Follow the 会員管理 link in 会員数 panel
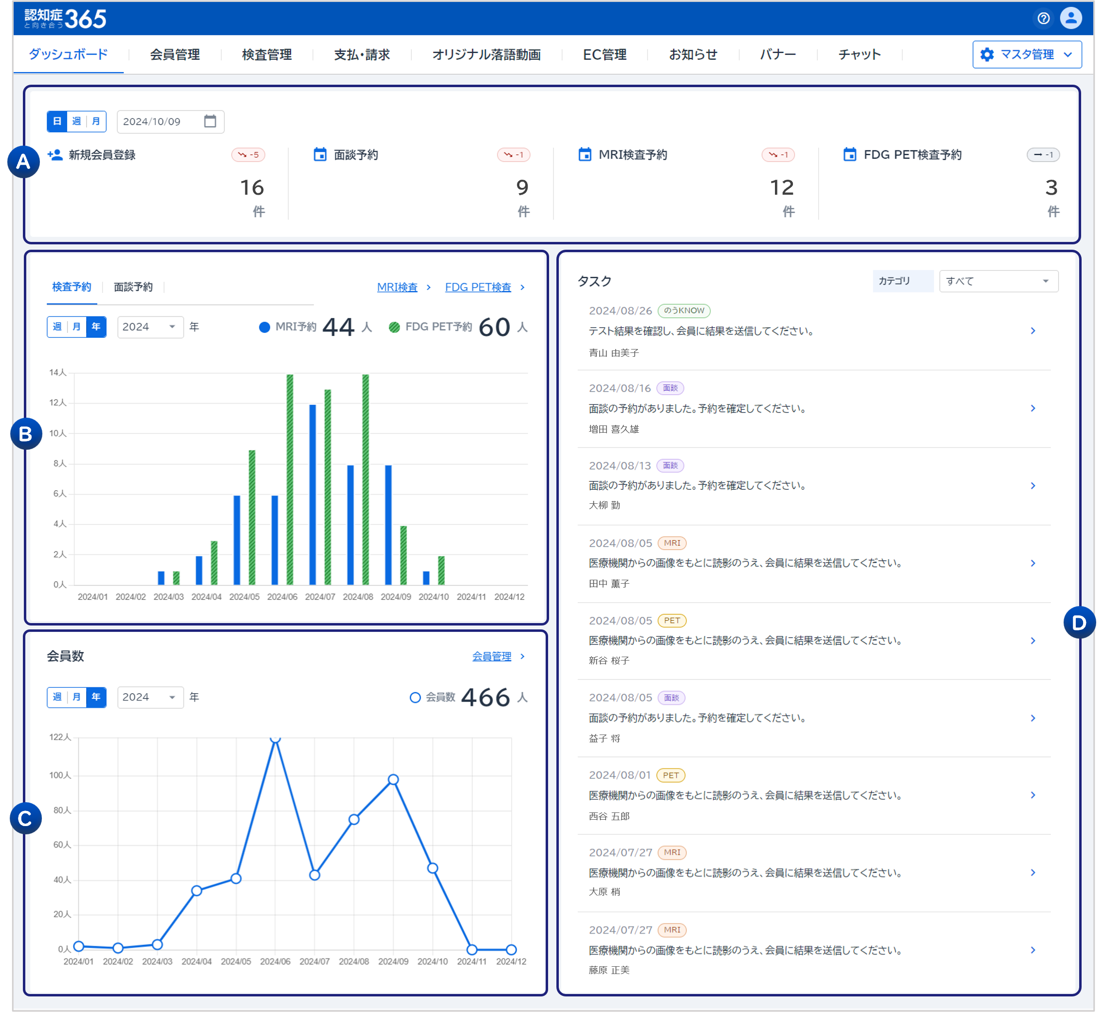This screenshot has height=1012, width=1104. pyautogui.click(x=491, y=656)
